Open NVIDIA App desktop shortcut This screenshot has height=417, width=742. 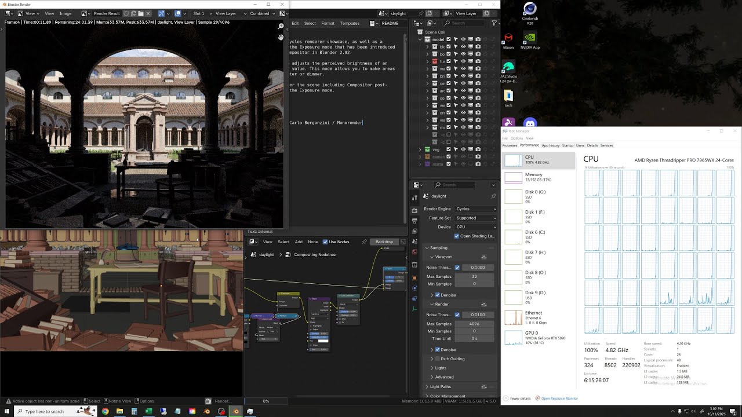pyautogui.click(x=530, y=40)
